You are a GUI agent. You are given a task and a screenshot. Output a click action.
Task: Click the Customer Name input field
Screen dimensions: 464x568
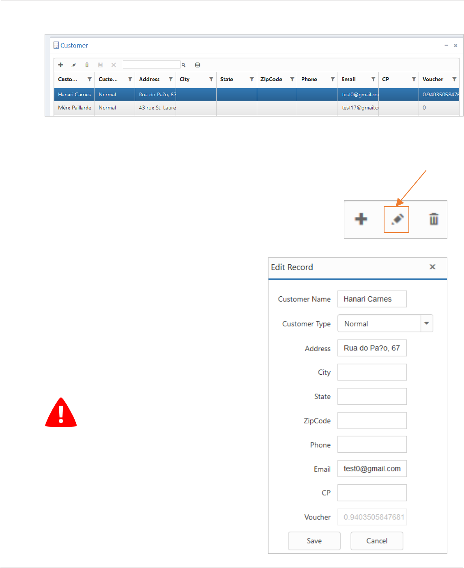click(372, 299)
